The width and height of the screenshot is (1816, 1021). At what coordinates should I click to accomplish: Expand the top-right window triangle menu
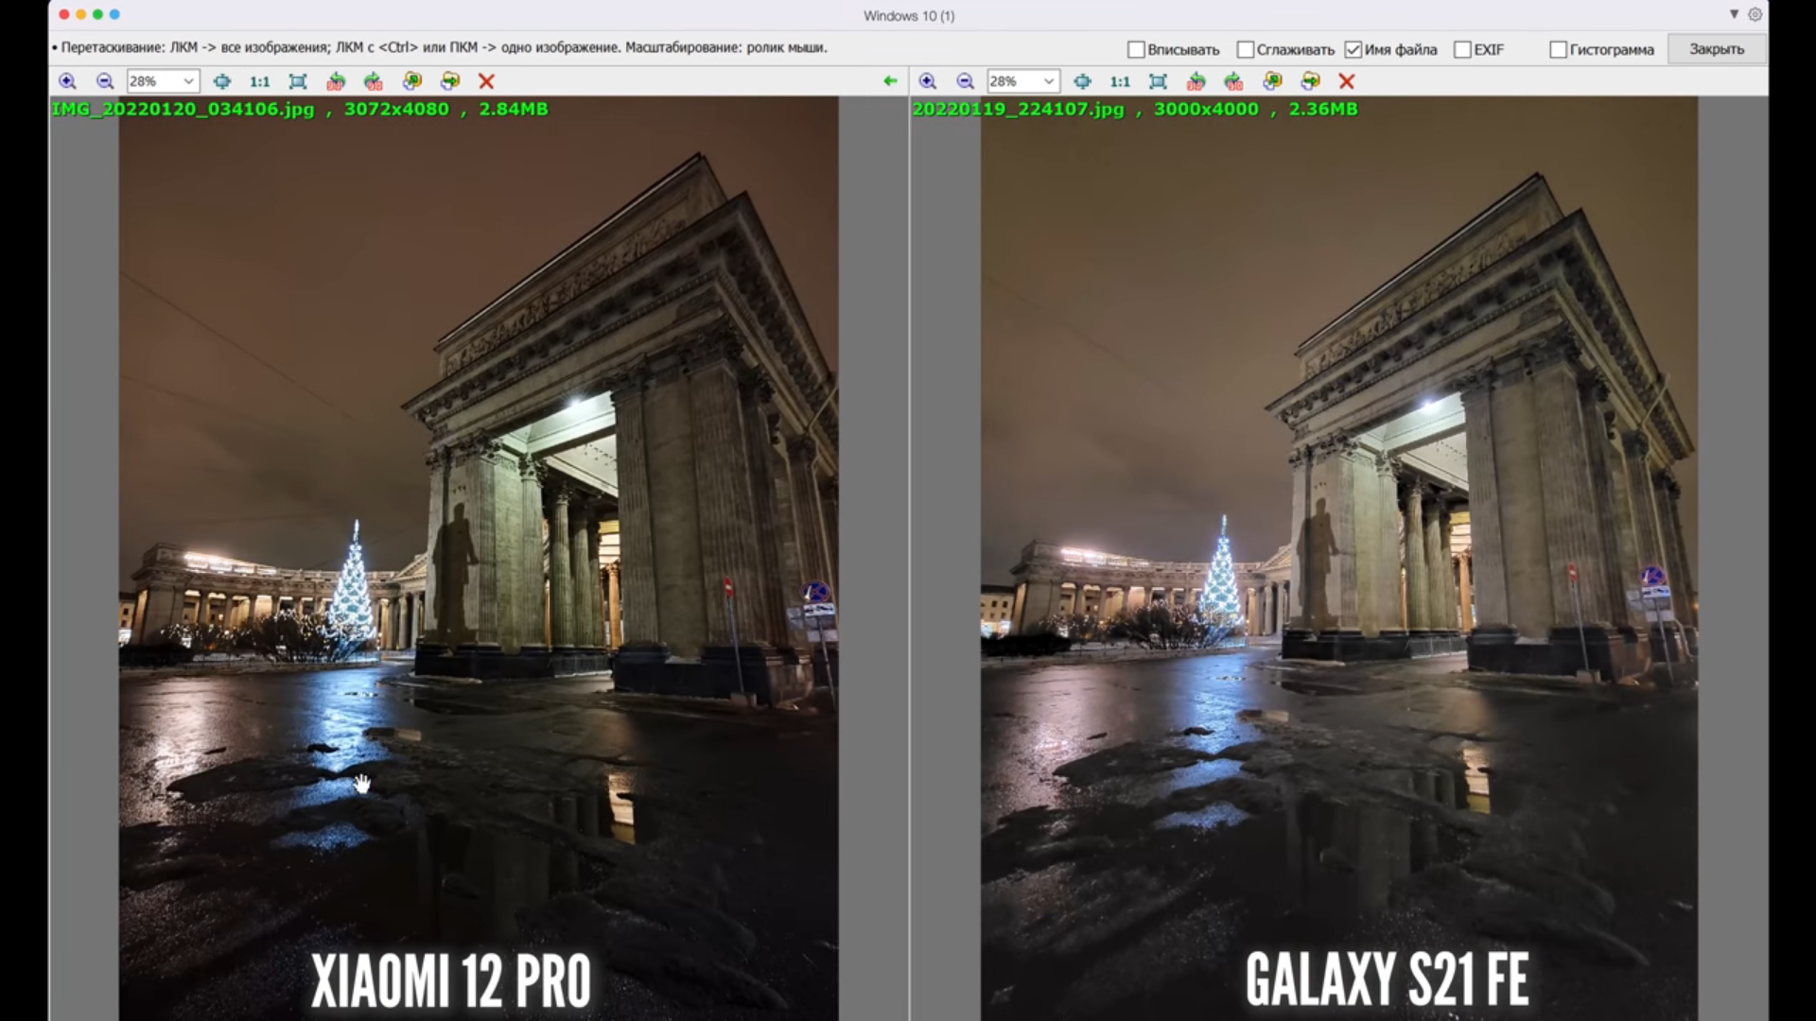pyautogui.click(x=1734, y=14)
